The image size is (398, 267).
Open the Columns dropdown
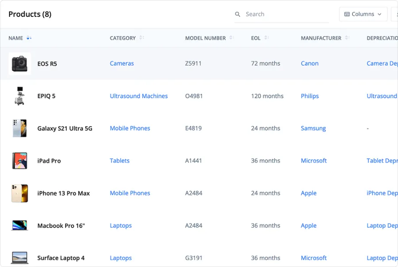pos(363,14)
